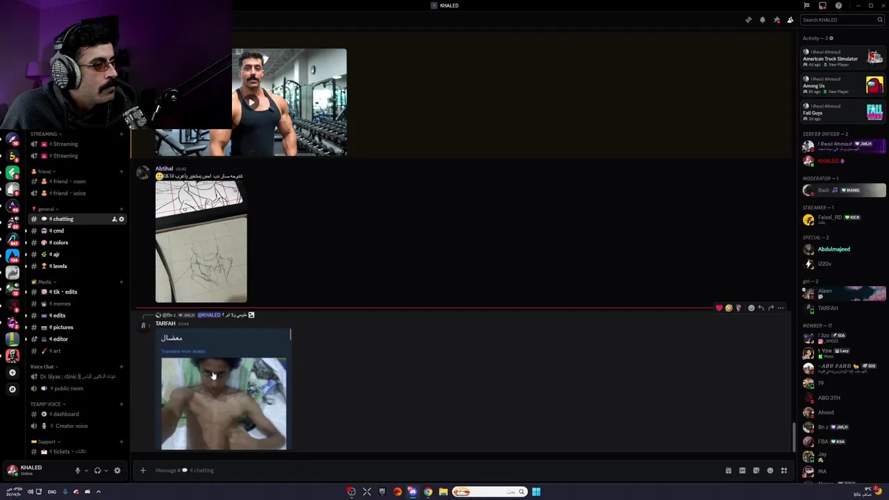Open chatting channel settings gear
This screenshot has height=500, width=889.
(122, 219)
